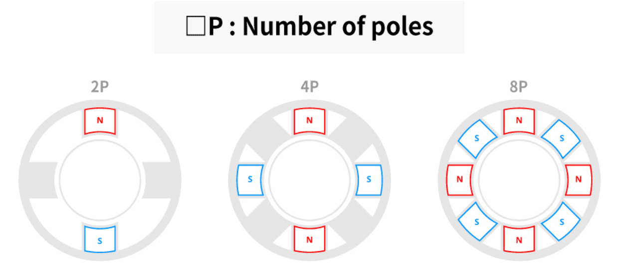
Task: Click the upper-right S magnet in 8P diagram
Action: coord(561,138)
